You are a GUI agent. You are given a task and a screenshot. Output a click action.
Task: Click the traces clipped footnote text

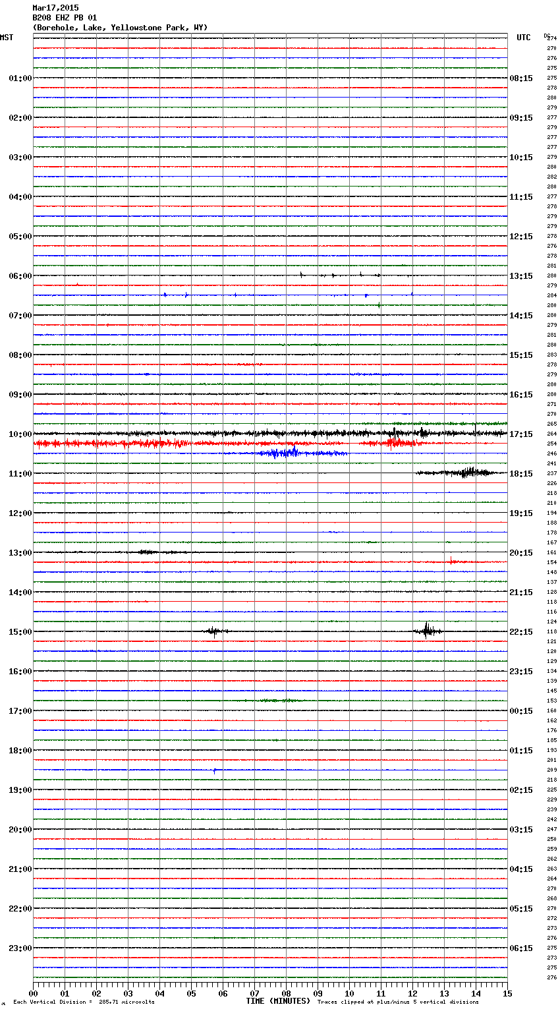click(398, 1002)
